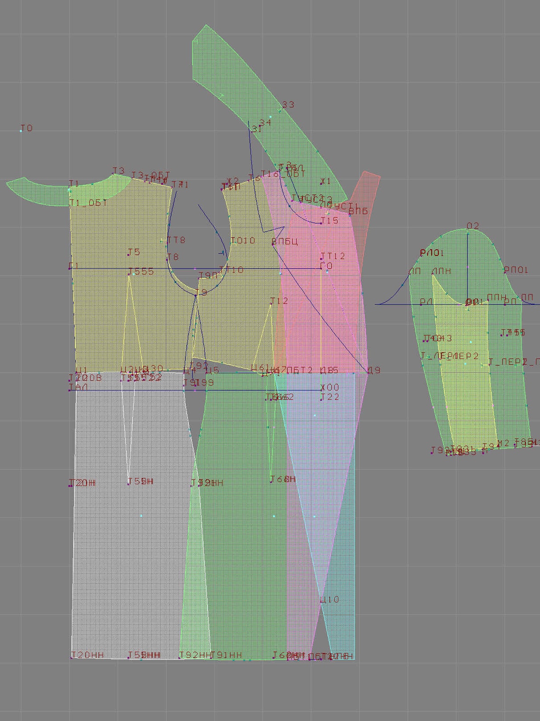Select point X00 below the waistline
540x721 pixels.
coord(322,390)
